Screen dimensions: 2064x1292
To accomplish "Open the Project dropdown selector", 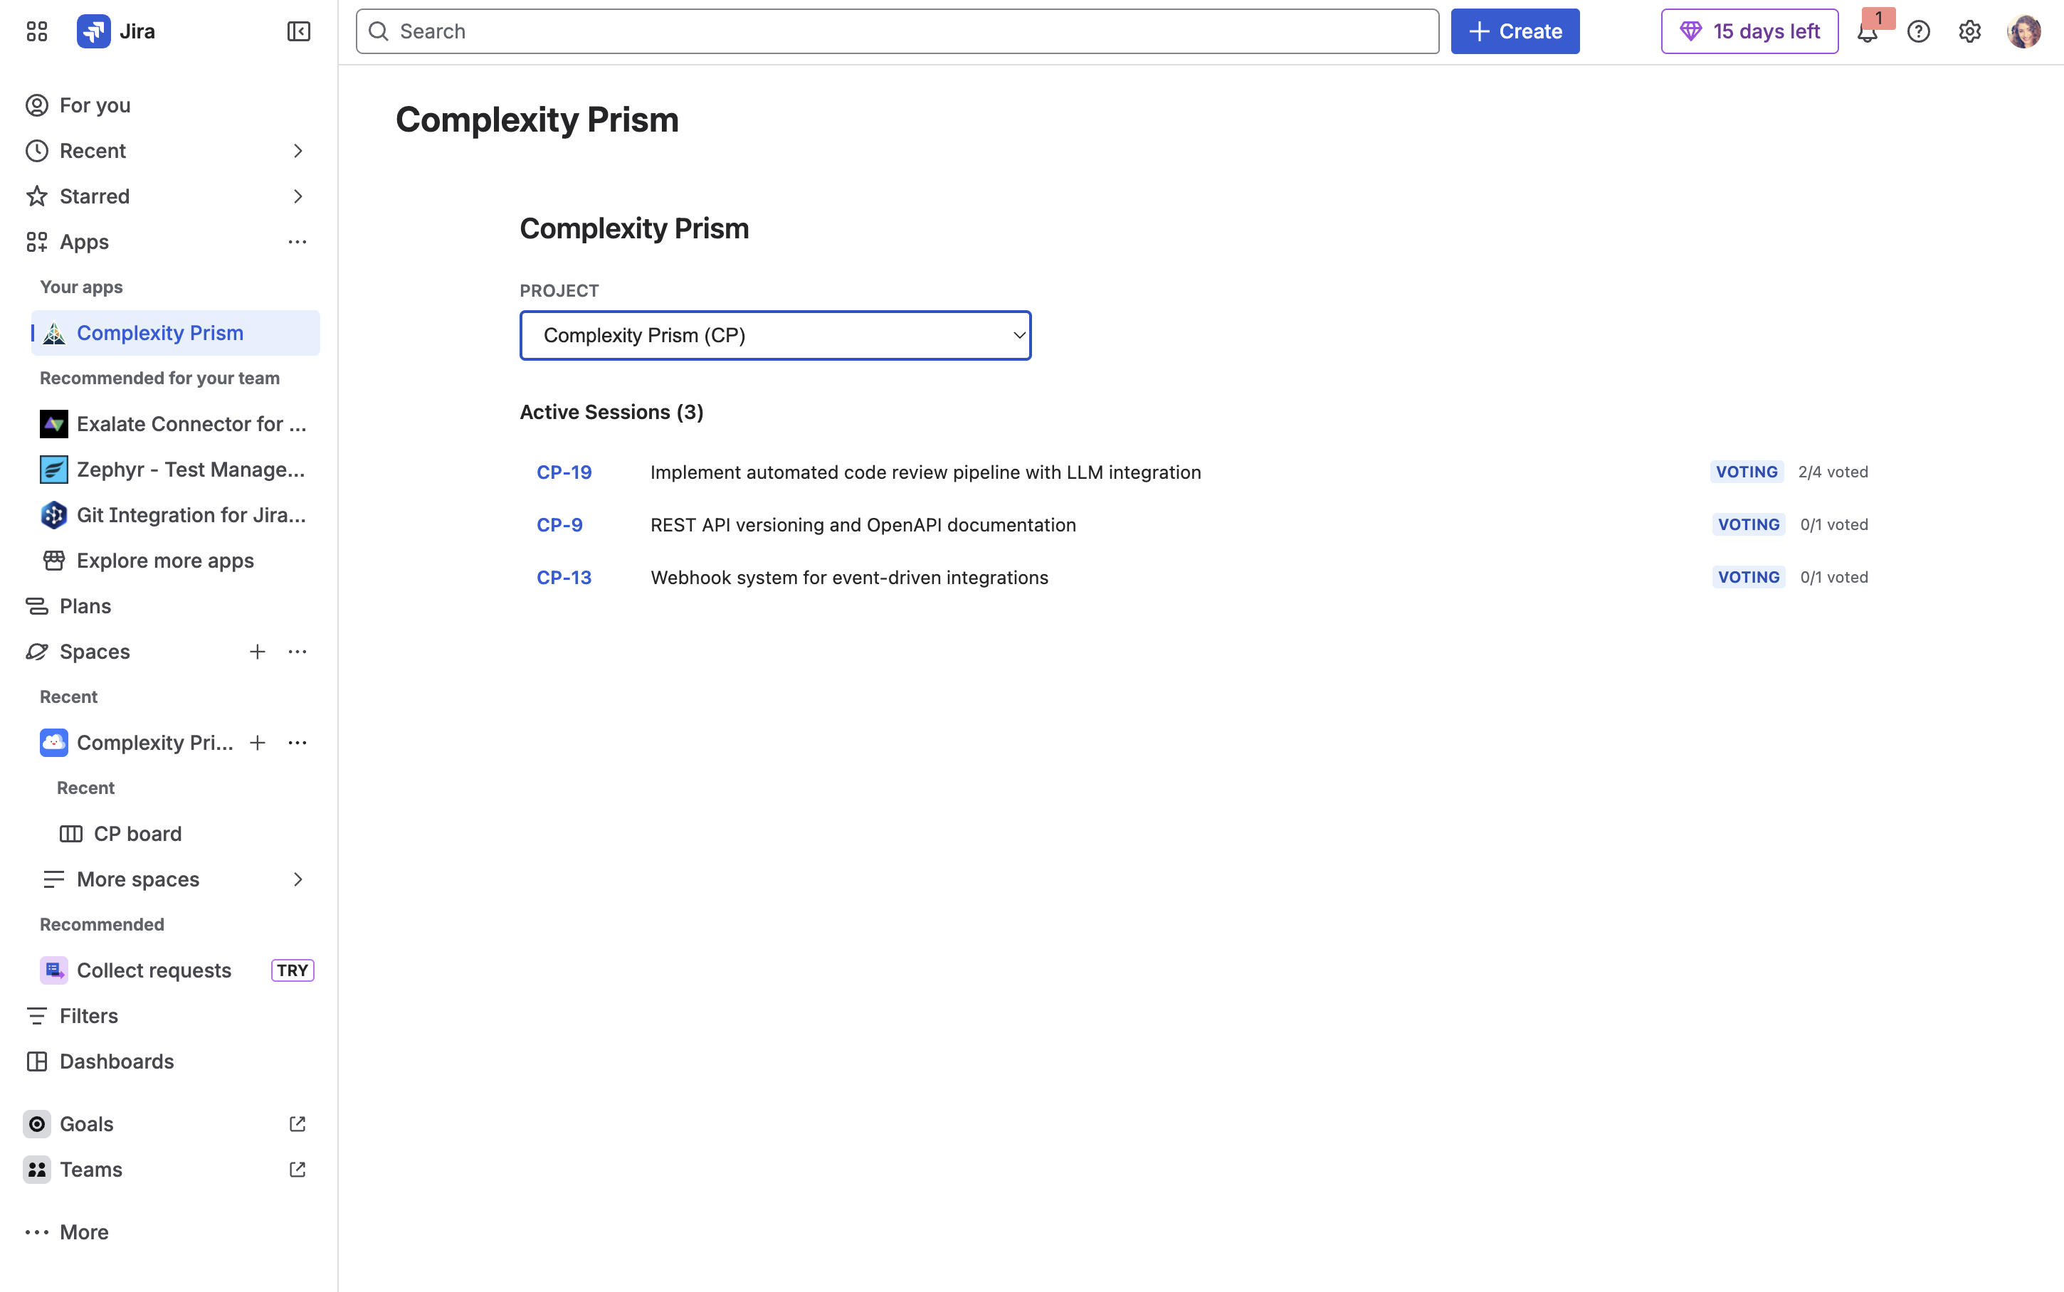I will click(x=775, y=336).
